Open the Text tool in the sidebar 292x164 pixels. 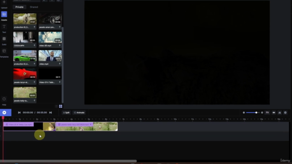coord(4,26)
